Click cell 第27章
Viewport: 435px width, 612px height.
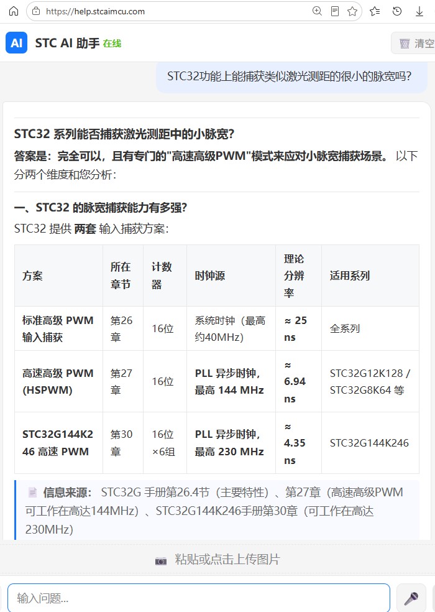[x=123, y=381]
